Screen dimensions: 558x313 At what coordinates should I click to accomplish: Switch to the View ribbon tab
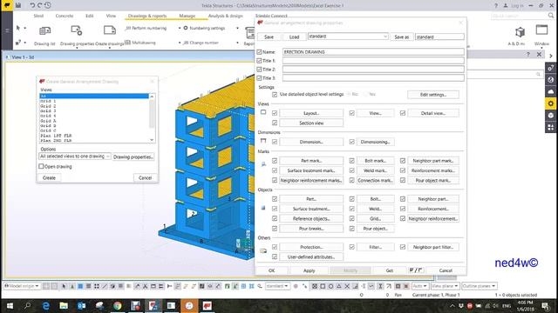pyautogui.click(x=111, y=16)
